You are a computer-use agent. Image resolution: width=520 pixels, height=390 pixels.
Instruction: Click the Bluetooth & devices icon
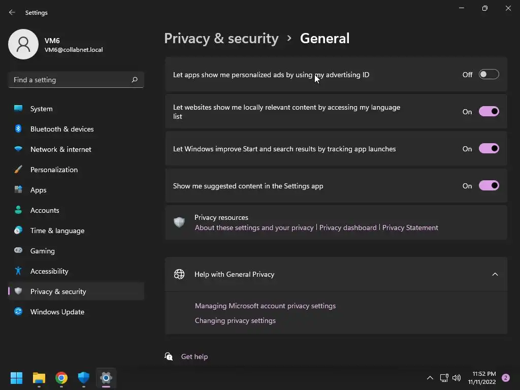(18, 129)
